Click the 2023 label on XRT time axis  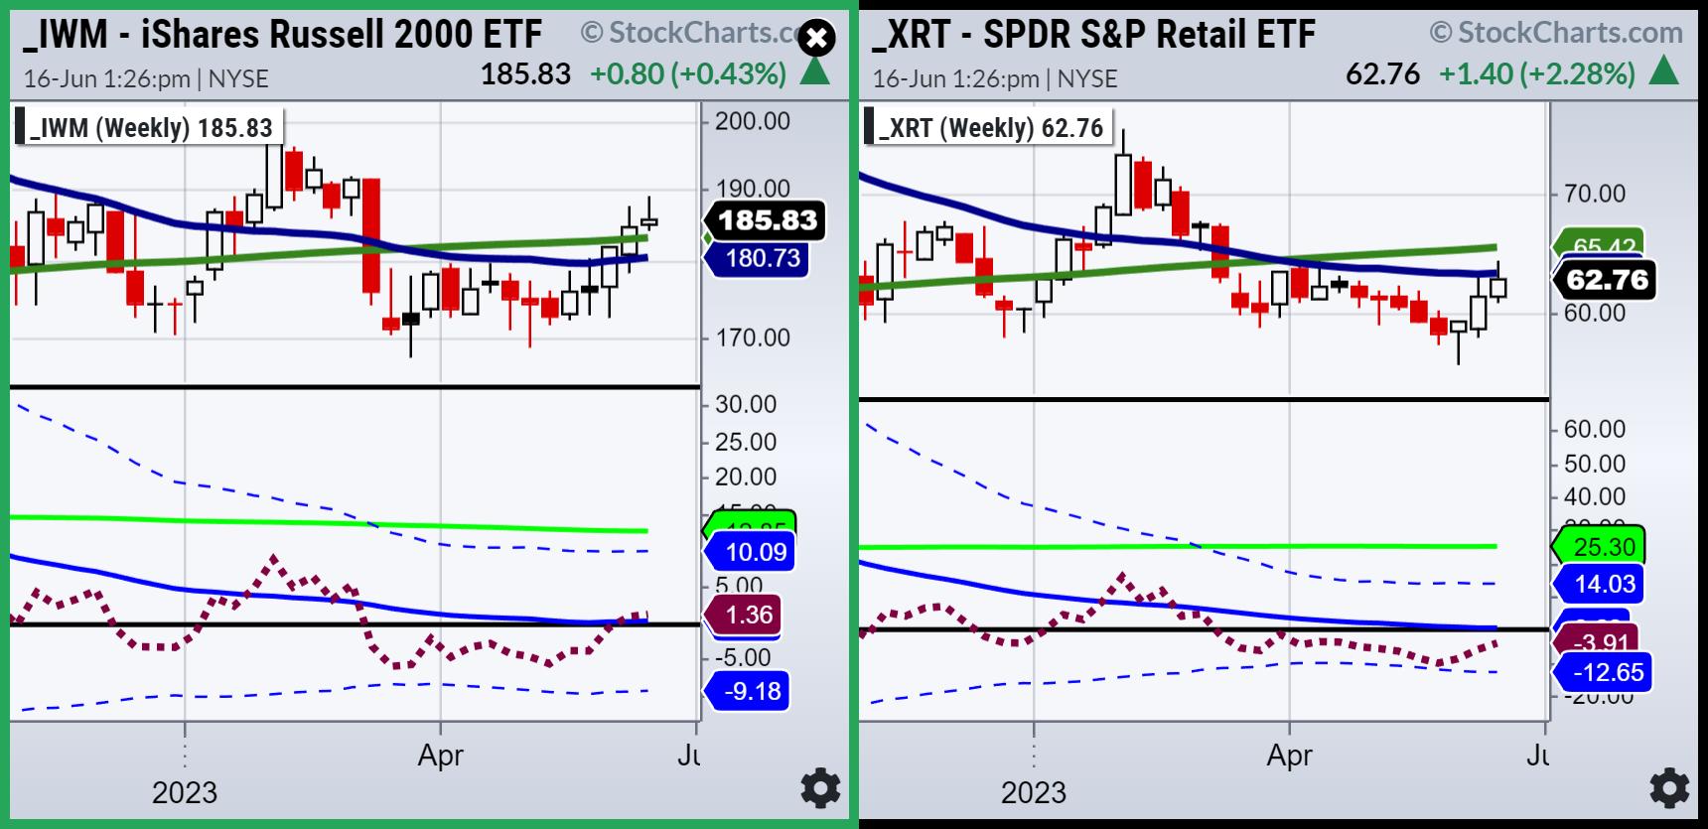point(1034,792)
